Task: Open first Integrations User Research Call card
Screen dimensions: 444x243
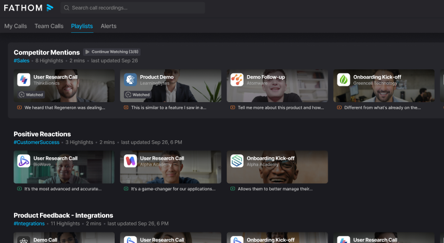Action: coord(171,238)
